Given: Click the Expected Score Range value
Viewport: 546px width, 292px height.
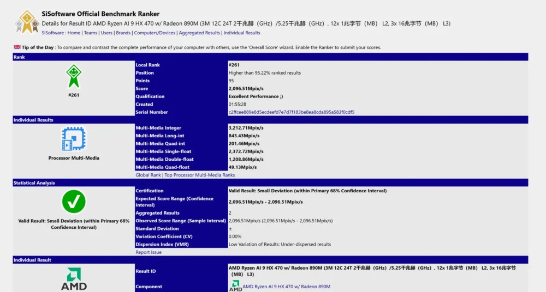Looking at the screenshot, I should (x=266, y=202).
